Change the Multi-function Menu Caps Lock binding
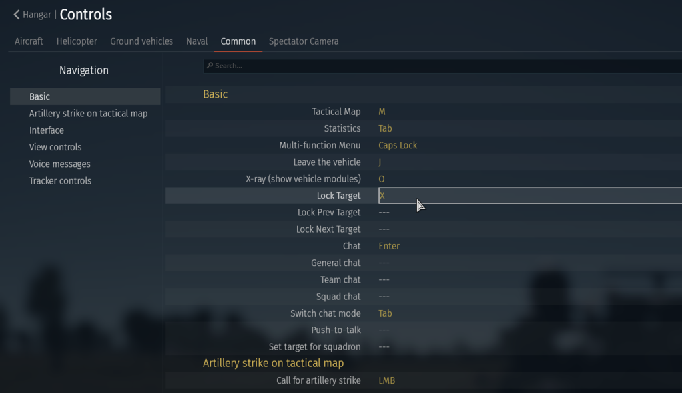 tap(398, 146)
